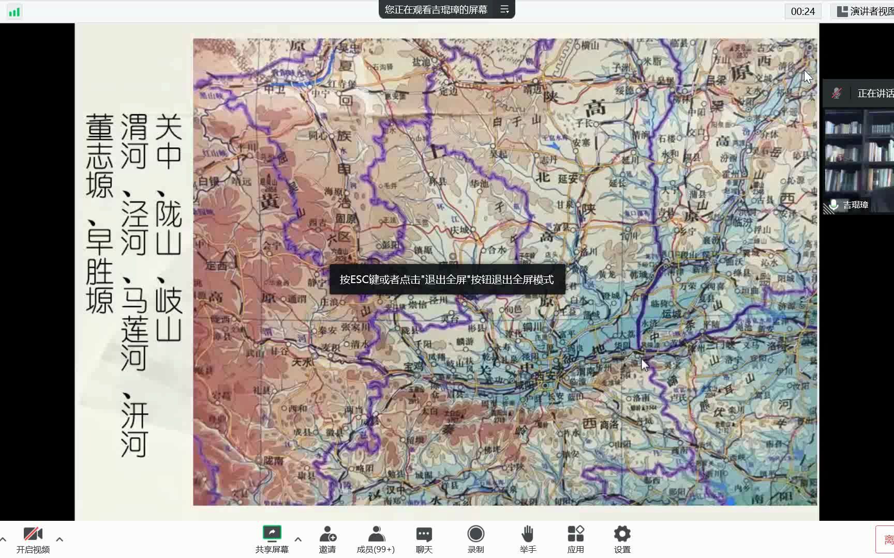Open the 邀请 invite participants panel
Image resolution: width=894 pixels, height=558 pixels.
327,540
